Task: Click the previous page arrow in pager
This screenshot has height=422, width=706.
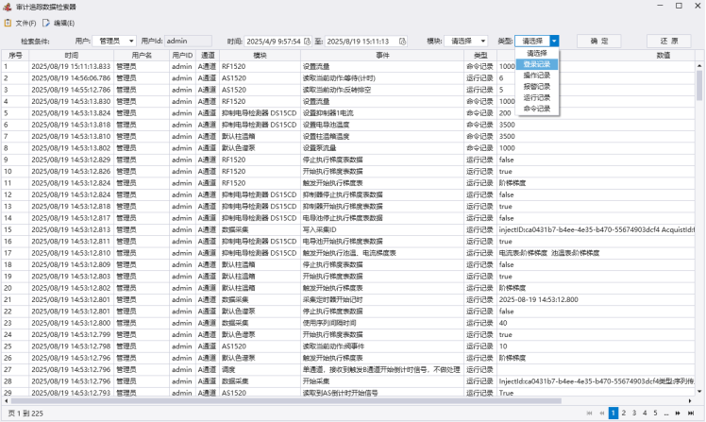Action: [601, 413]
